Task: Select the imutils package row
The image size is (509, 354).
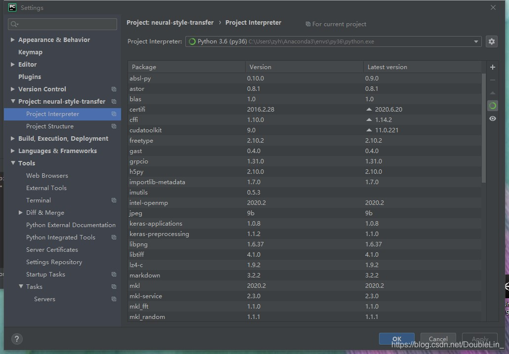Action: coord(305,192)
